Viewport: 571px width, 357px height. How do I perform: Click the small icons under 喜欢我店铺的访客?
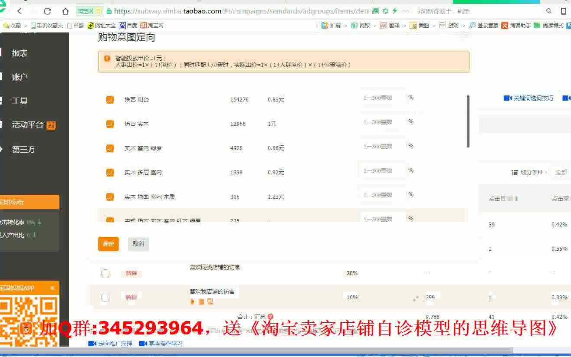pos(202,302)
